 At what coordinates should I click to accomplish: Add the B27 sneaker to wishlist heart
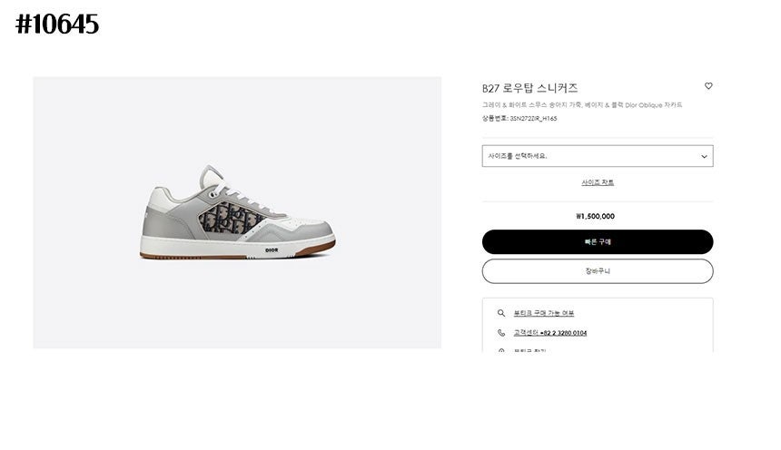tap(708, 85)
